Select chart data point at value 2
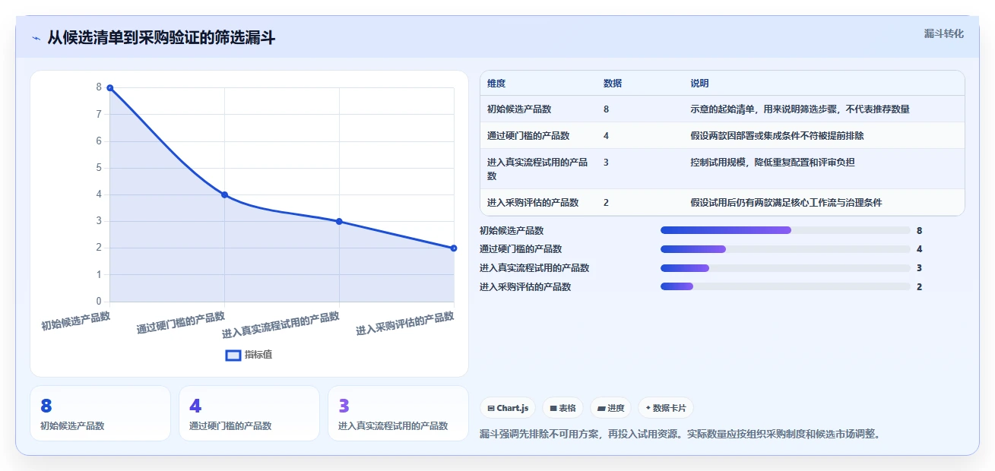The height and width of the screenshot is (471, 995). click(x=454, y=248)
